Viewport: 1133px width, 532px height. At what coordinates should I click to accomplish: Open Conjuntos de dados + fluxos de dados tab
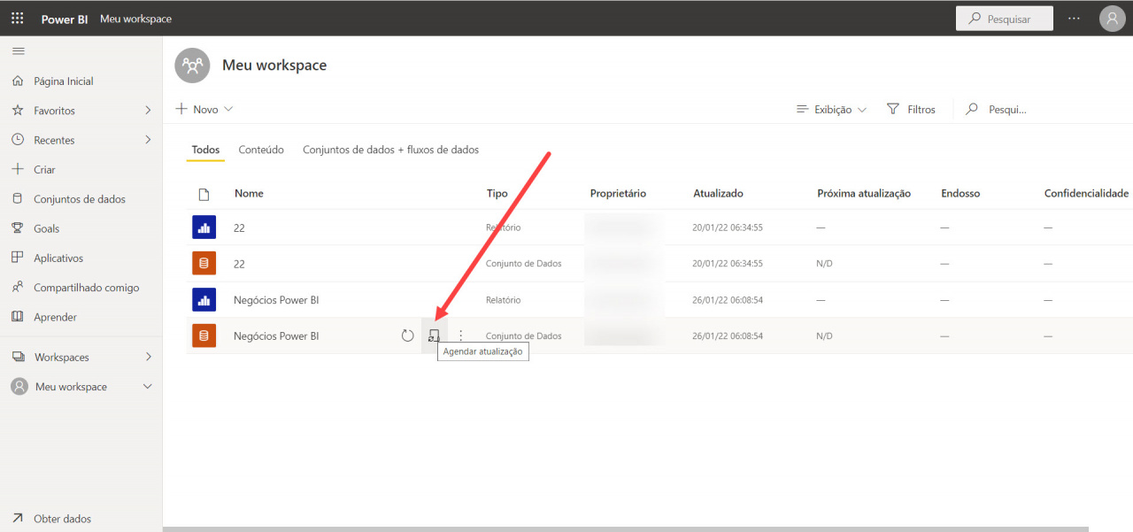click(x=390, y=150)
